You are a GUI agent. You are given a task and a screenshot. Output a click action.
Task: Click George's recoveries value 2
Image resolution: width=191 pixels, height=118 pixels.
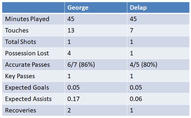(x=69, y=110)
